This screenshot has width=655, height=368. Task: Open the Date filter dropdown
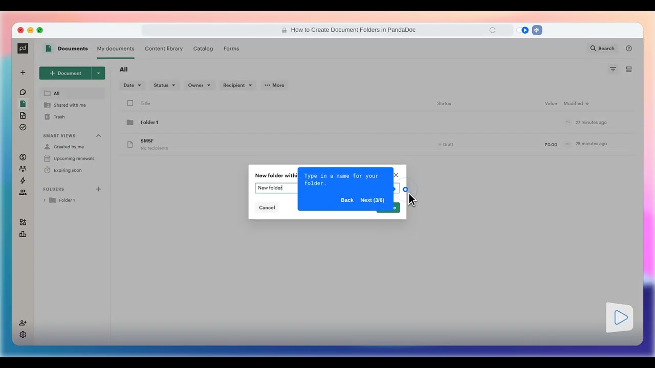(132, 85)
